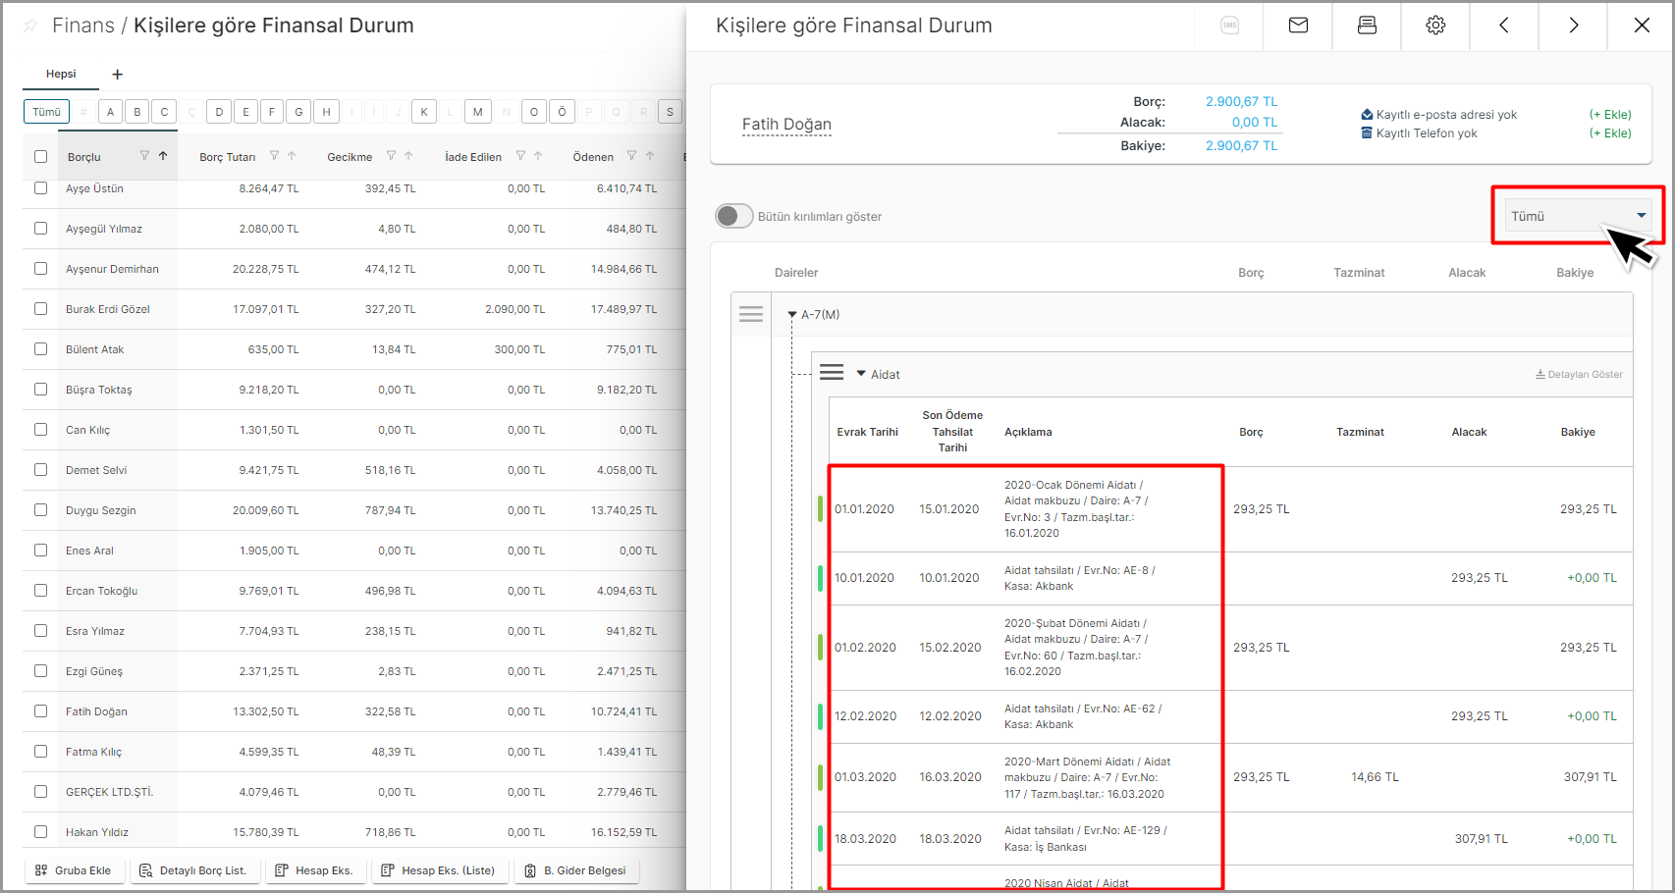Viewport: 1675px width, 893px height.
Task: Check the box for Ayşenur Demirhan
Action: 40,268
